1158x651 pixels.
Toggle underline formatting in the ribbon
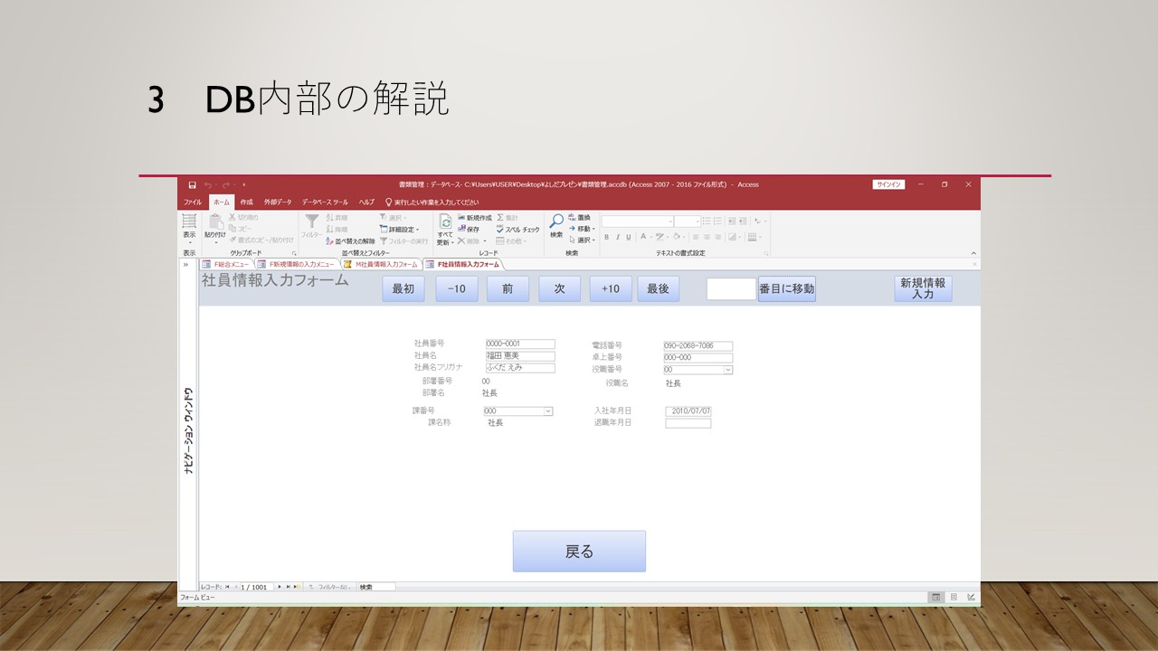pyautogui.click(x=628, y=237)
